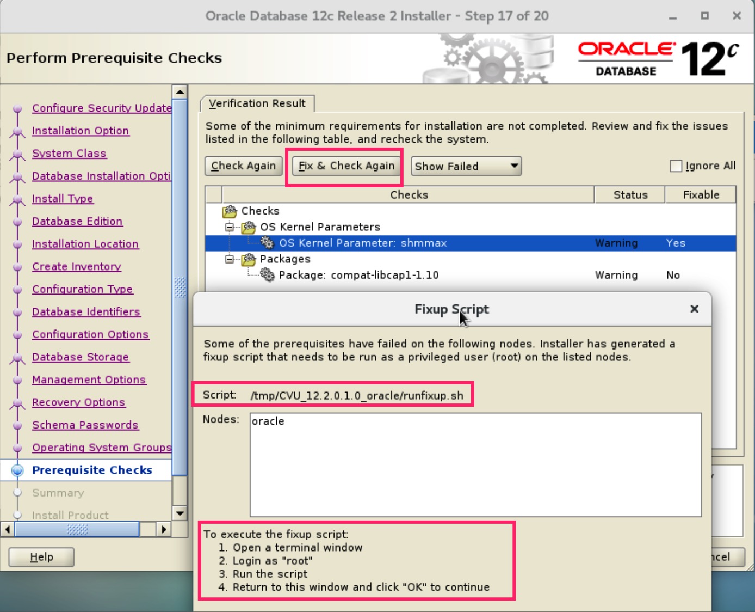Viewport: 755px width, 612px height.
Task: Open the System Class step
Action: pos(69,154)
